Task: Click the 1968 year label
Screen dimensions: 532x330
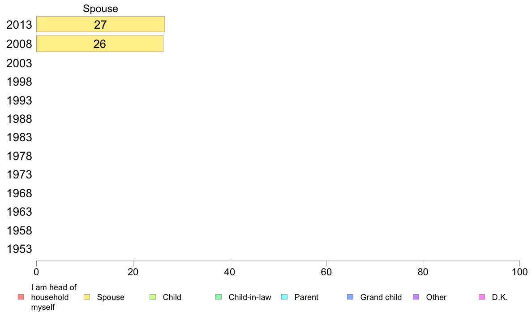Action: [x=19, y=193]
